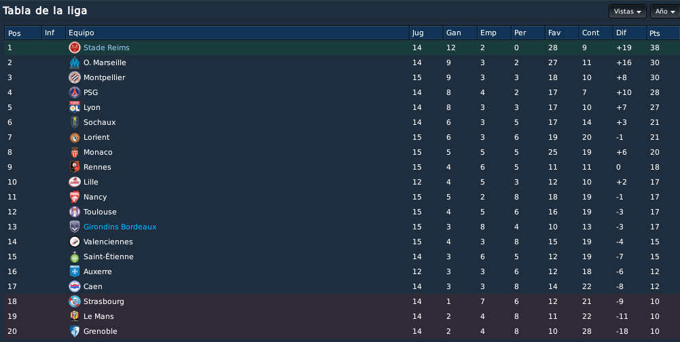
Task: Click the Strasbourg row in relegation zone
Action: click(x=342, y=301)
